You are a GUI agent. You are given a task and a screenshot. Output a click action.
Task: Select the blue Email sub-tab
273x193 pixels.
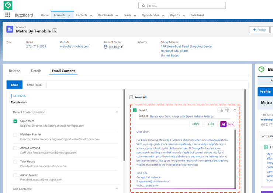(14, 85)
